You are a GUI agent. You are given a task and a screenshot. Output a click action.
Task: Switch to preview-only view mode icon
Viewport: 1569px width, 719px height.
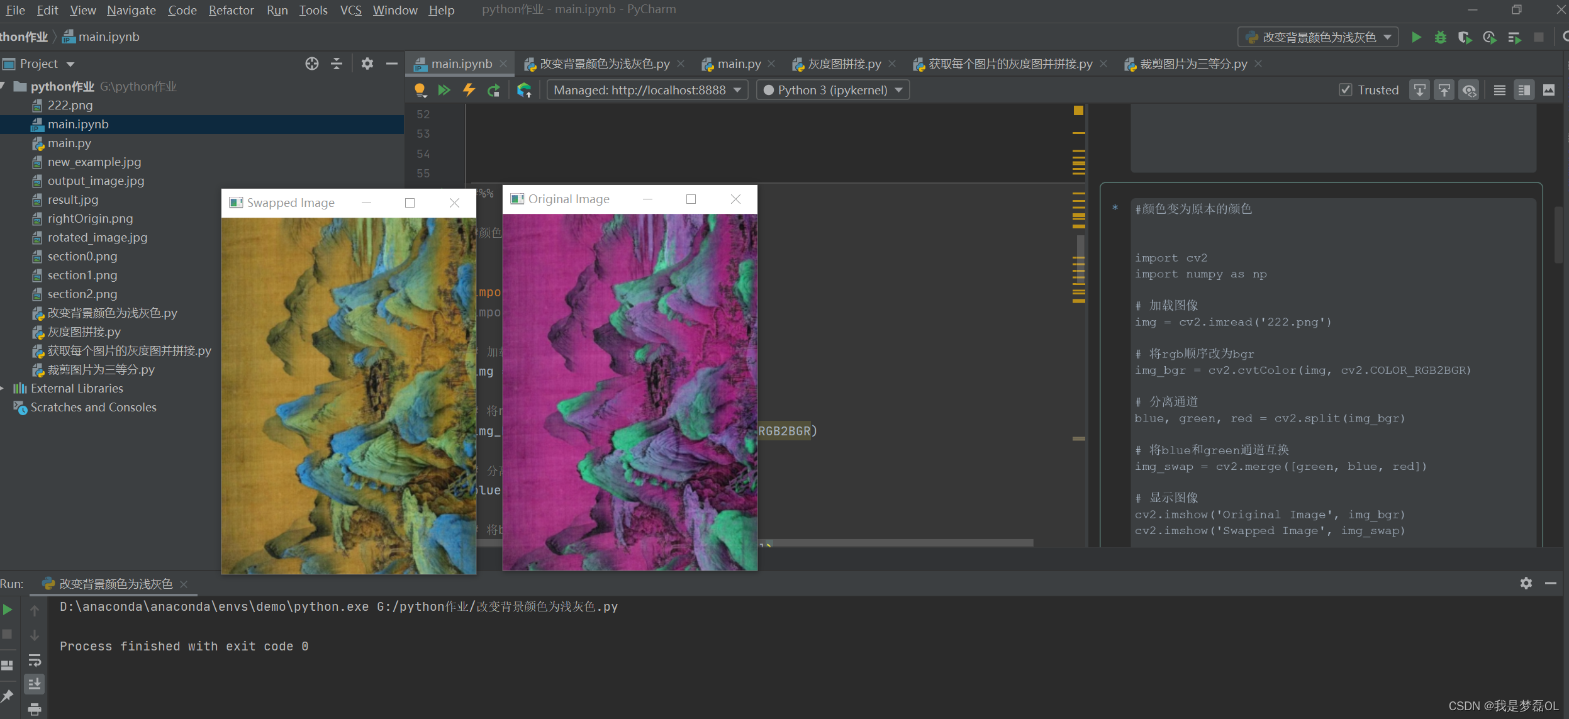(1549, 90)
